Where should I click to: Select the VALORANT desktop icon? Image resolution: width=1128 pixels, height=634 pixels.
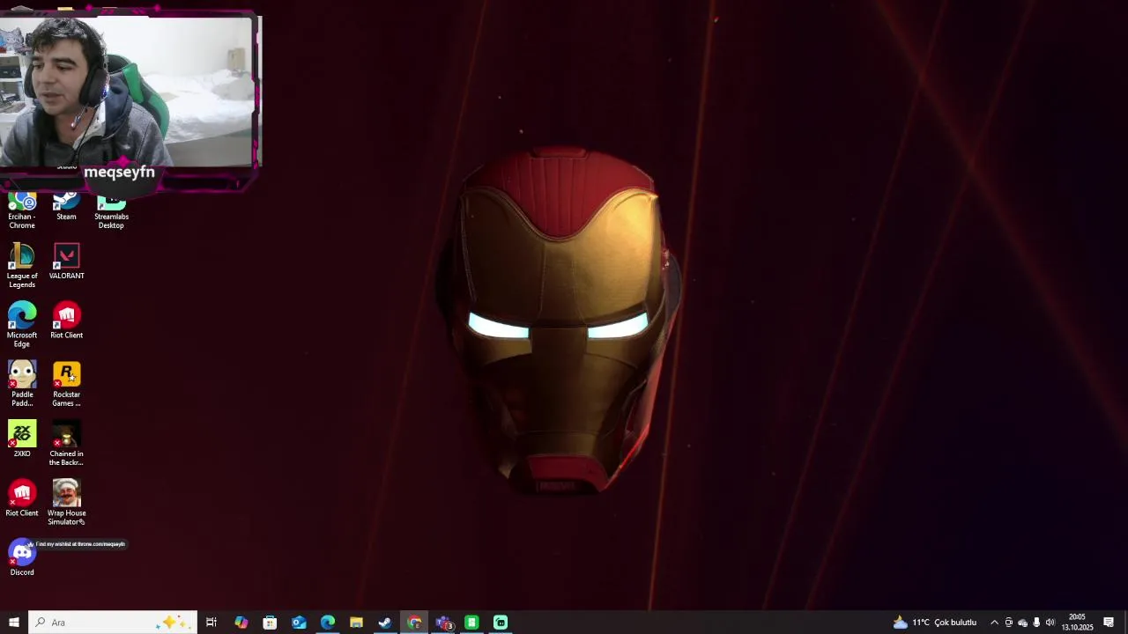(66, 262)
